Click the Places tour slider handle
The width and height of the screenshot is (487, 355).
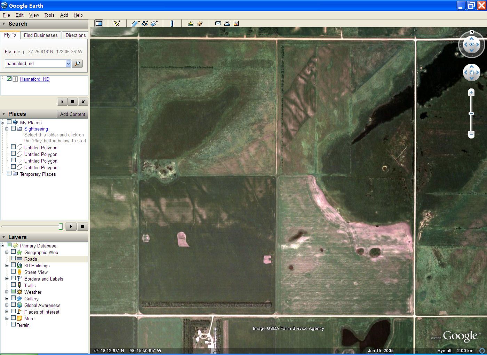(61, 227)
